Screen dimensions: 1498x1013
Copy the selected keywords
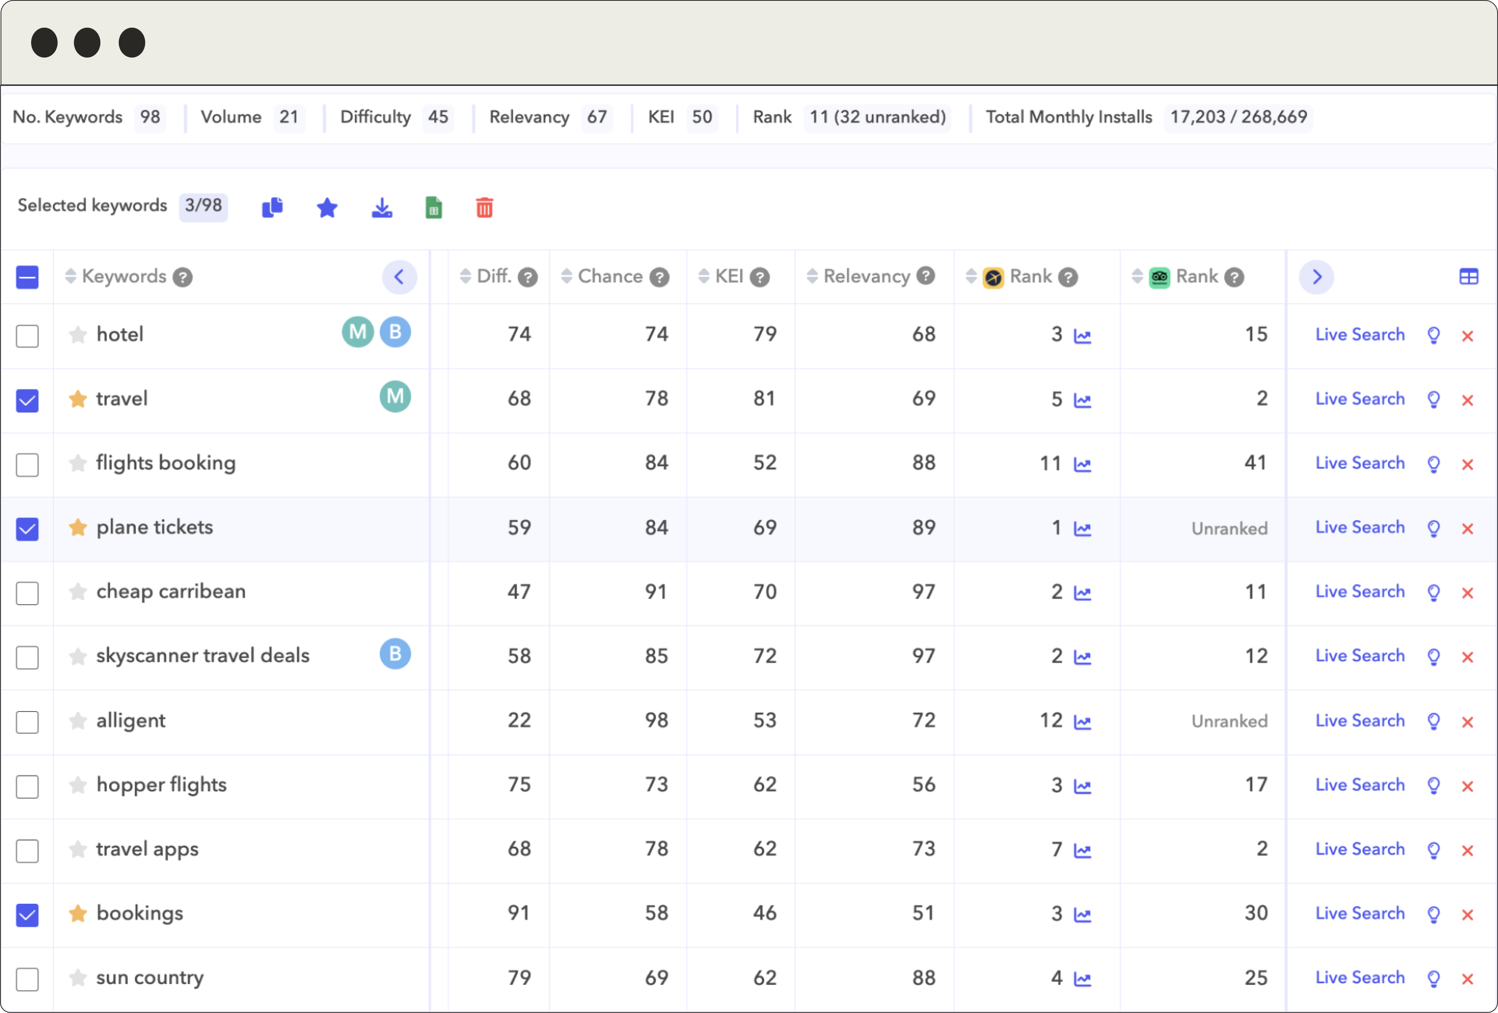(x=272, y=208)
